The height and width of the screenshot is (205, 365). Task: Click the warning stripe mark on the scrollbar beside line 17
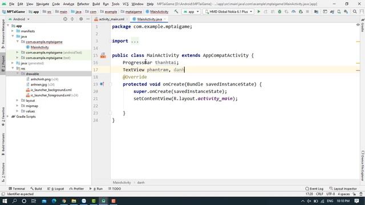tap(358, 70)
